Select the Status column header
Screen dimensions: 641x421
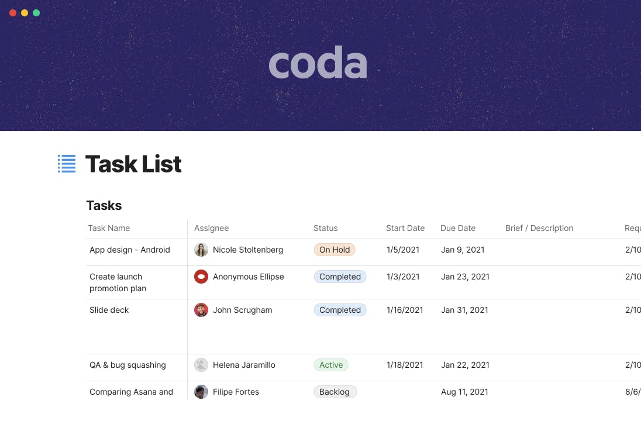tap(325, 228)
